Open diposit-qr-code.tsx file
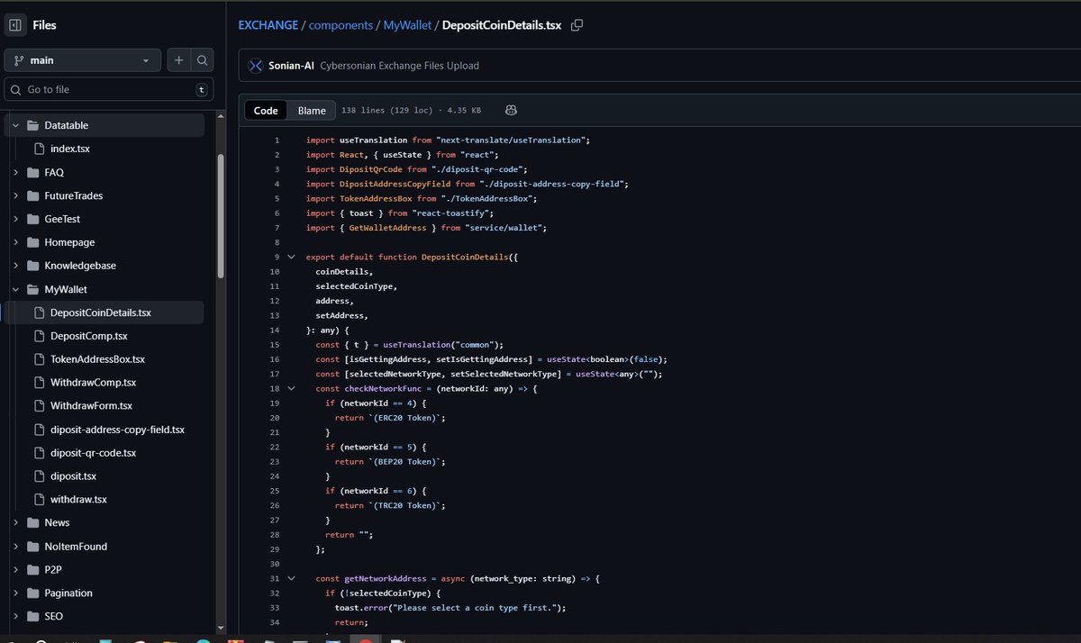Viewport: 1081px width, 643px height. [93, 453]
